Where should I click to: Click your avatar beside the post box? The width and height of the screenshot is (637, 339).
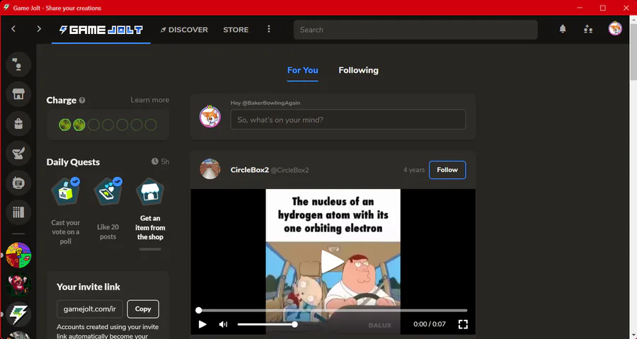point(210,117)
